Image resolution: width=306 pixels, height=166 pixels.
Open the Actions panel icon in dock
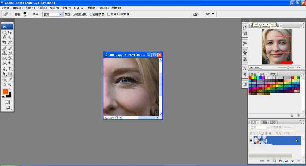245,34
